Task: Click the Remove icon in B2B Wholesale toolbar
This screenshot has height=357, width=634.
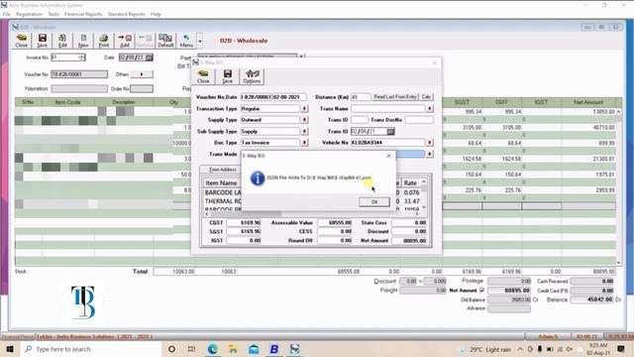Action: tap(145, 41)
